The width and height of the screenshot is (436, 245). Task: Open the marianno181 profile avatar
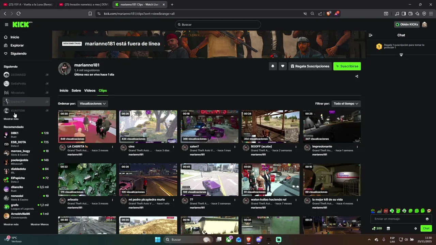pyautogui.click(x=65, y=69)
